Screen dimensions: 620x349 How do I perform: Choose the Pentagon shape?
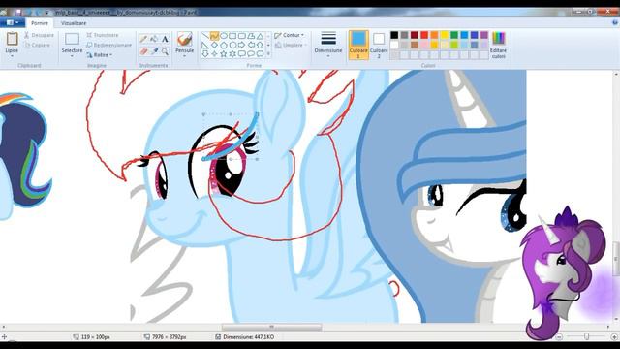(x=224, y=46)
